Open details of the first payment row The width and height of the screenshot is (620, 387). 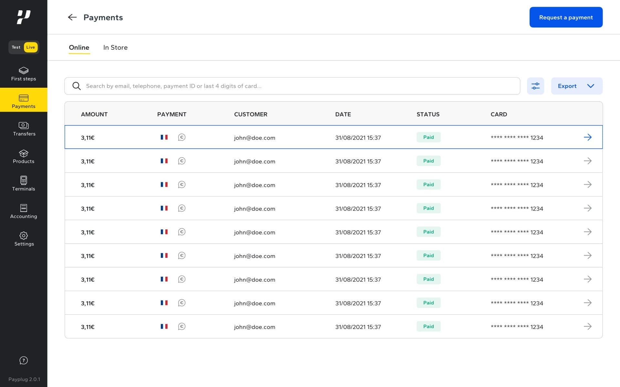click(588, 137)
